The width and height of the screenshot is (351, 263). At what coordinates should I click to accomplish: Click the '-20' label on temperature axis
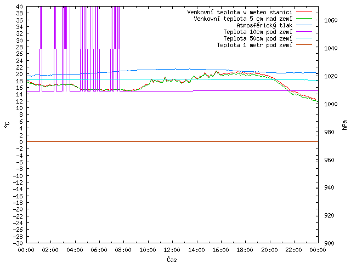(18, 209)
